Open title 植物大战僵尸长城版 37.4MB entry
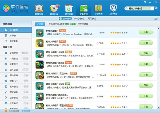This screenshot has width=160, height=113. coord(55,52)
